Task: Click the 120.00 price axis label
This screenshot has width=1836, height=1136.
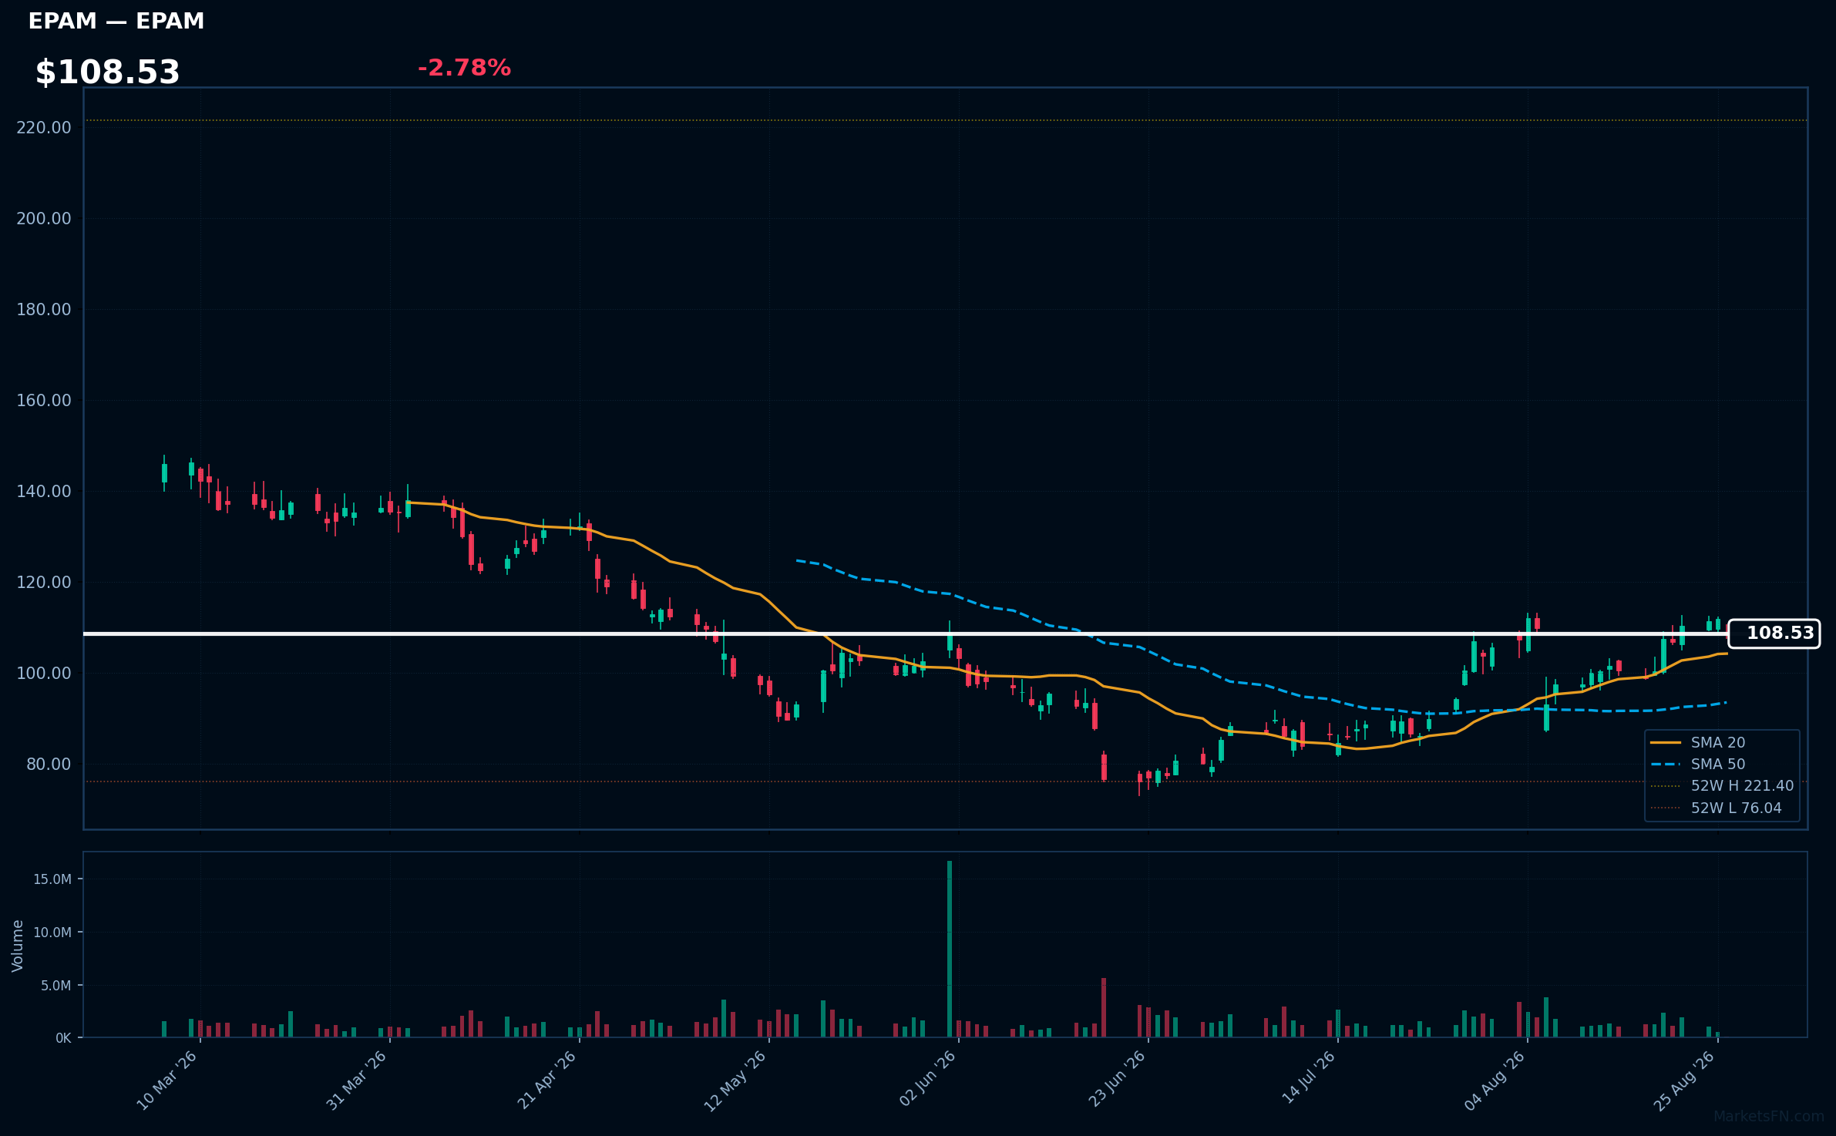Action: 44,582
